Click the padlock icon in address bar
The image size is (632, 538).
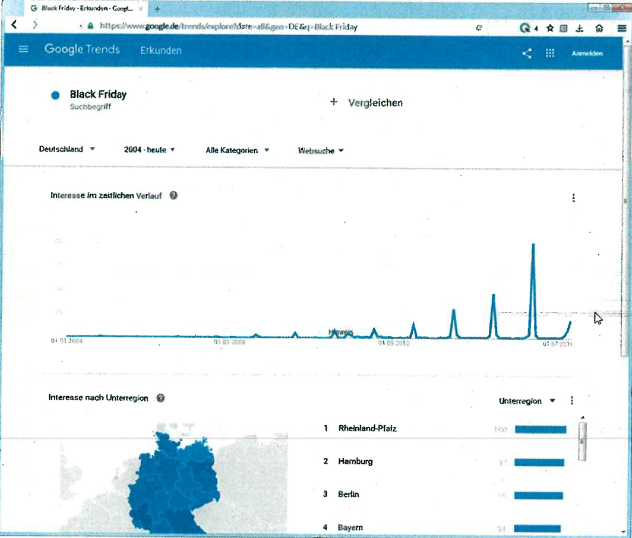(x=91, y=26)
